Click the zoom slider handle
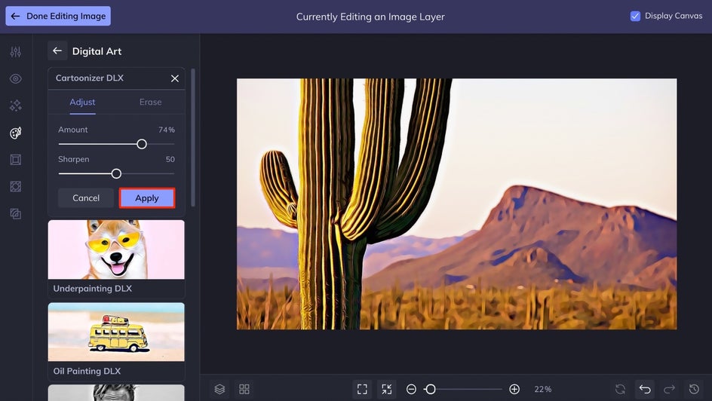The image size is (712, 401). click(x=431, y=389)
